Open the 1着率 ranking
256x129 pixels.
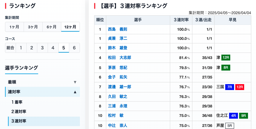pyautogui.click(x=17, y=102)
